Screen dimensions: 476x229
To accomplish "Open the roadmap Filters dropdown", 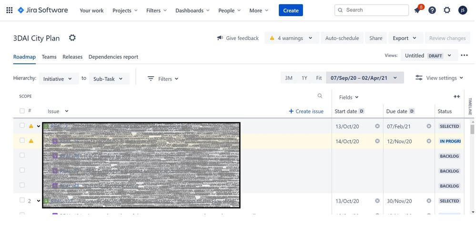I will tap(163, 79).
